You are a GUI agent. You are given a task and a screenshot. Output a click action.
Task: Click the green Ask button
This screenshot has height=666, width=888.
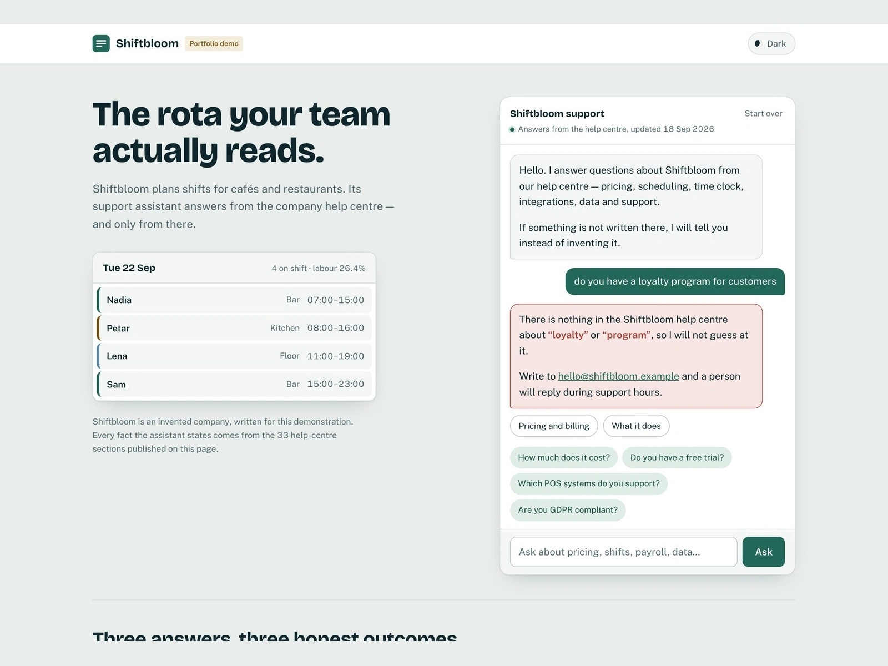(764, 552)
